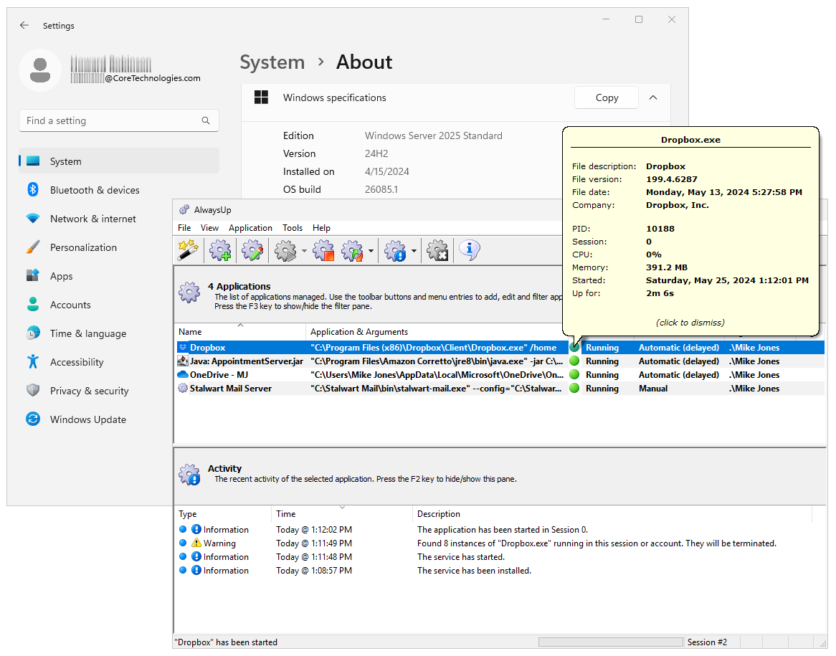Click the Accounts person icon
The width and height of the screenshot is (836, 656).
coord(33,305)
